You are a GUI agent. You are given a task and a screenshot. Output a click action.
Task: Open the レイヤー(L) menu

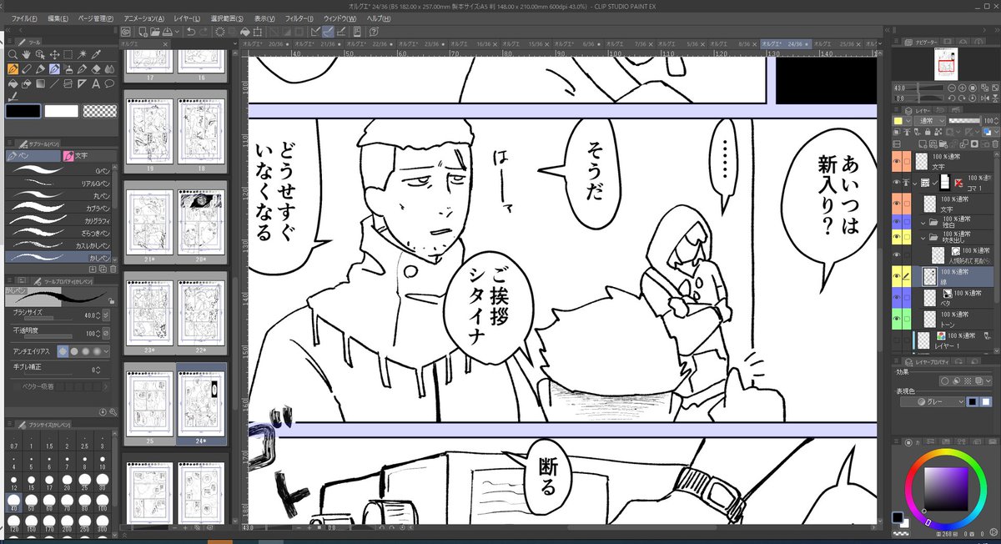(x=188, y=18)
